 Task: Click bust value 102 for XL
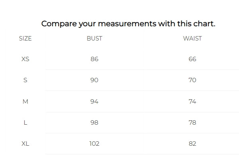pos(94,143)
